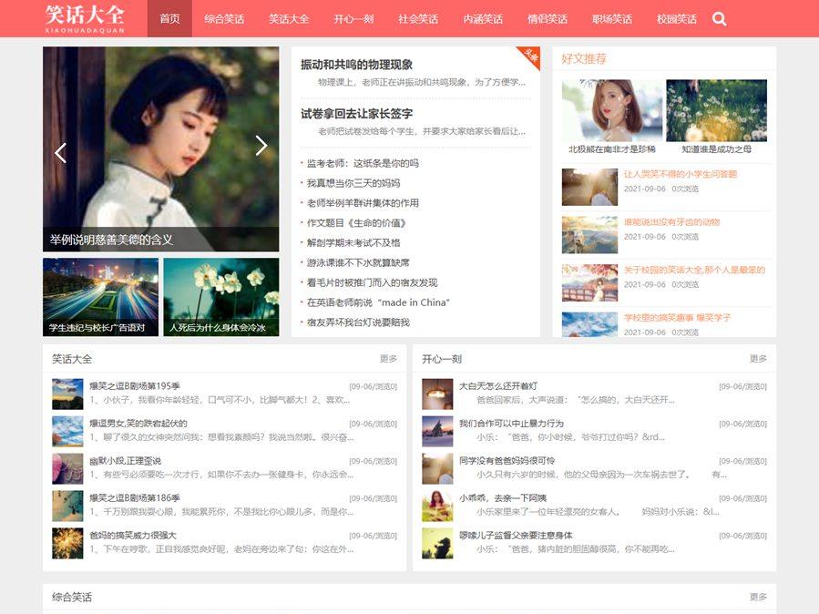Open recommended article 让人哭笑不得的小学生问答题
The height and width of the screenshot is (614, 819).
point(680,174)
